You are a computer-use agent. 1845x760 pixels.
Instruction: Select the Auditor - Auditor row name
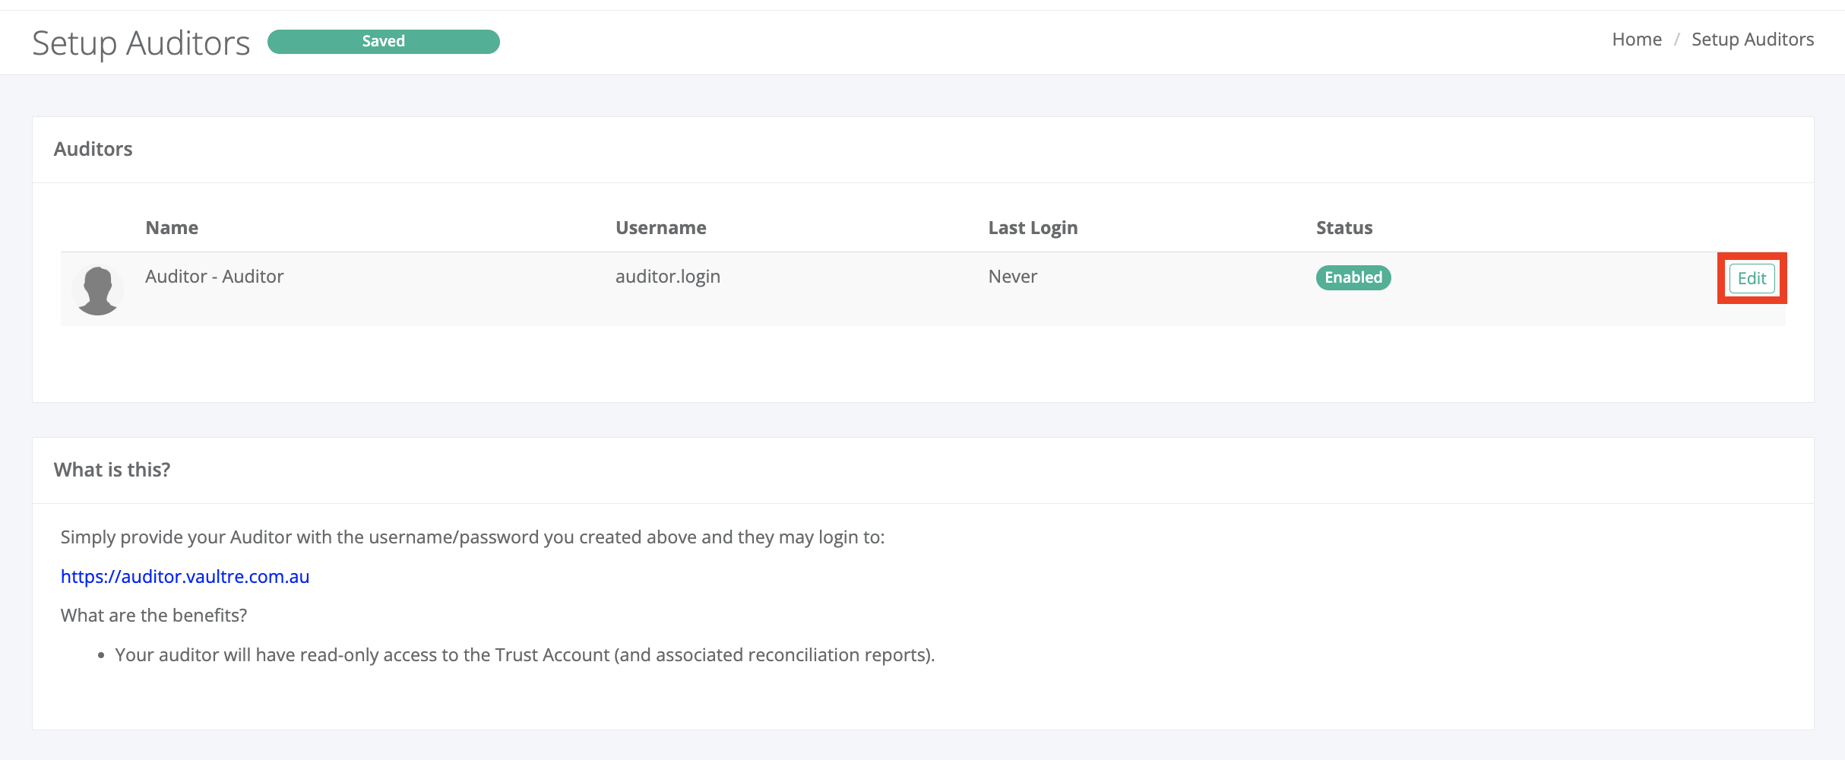215,276
